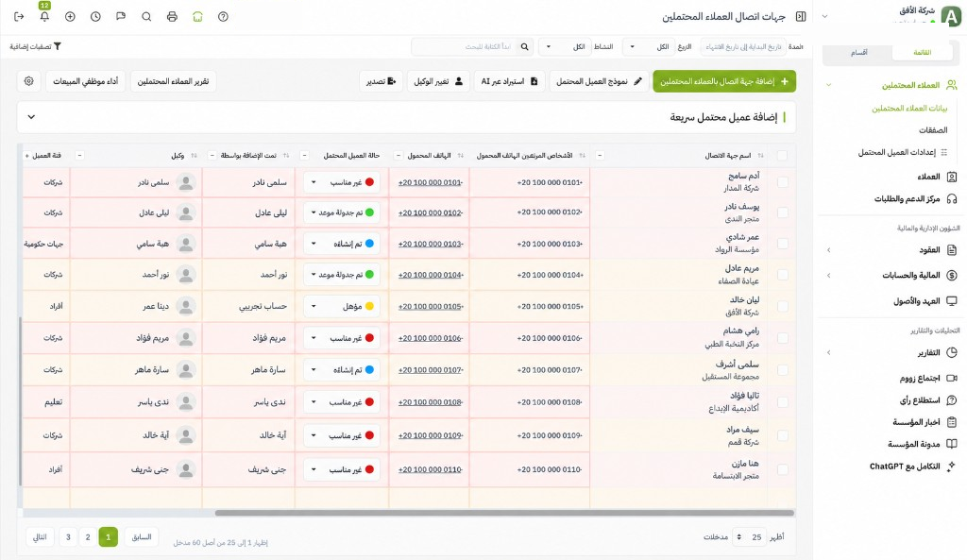Select checkbox for عمر شادي row
967x560 pixels.
point(783,244)
